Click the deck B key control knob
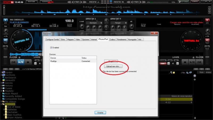This screenshot has height=120, width=213. 207,30
